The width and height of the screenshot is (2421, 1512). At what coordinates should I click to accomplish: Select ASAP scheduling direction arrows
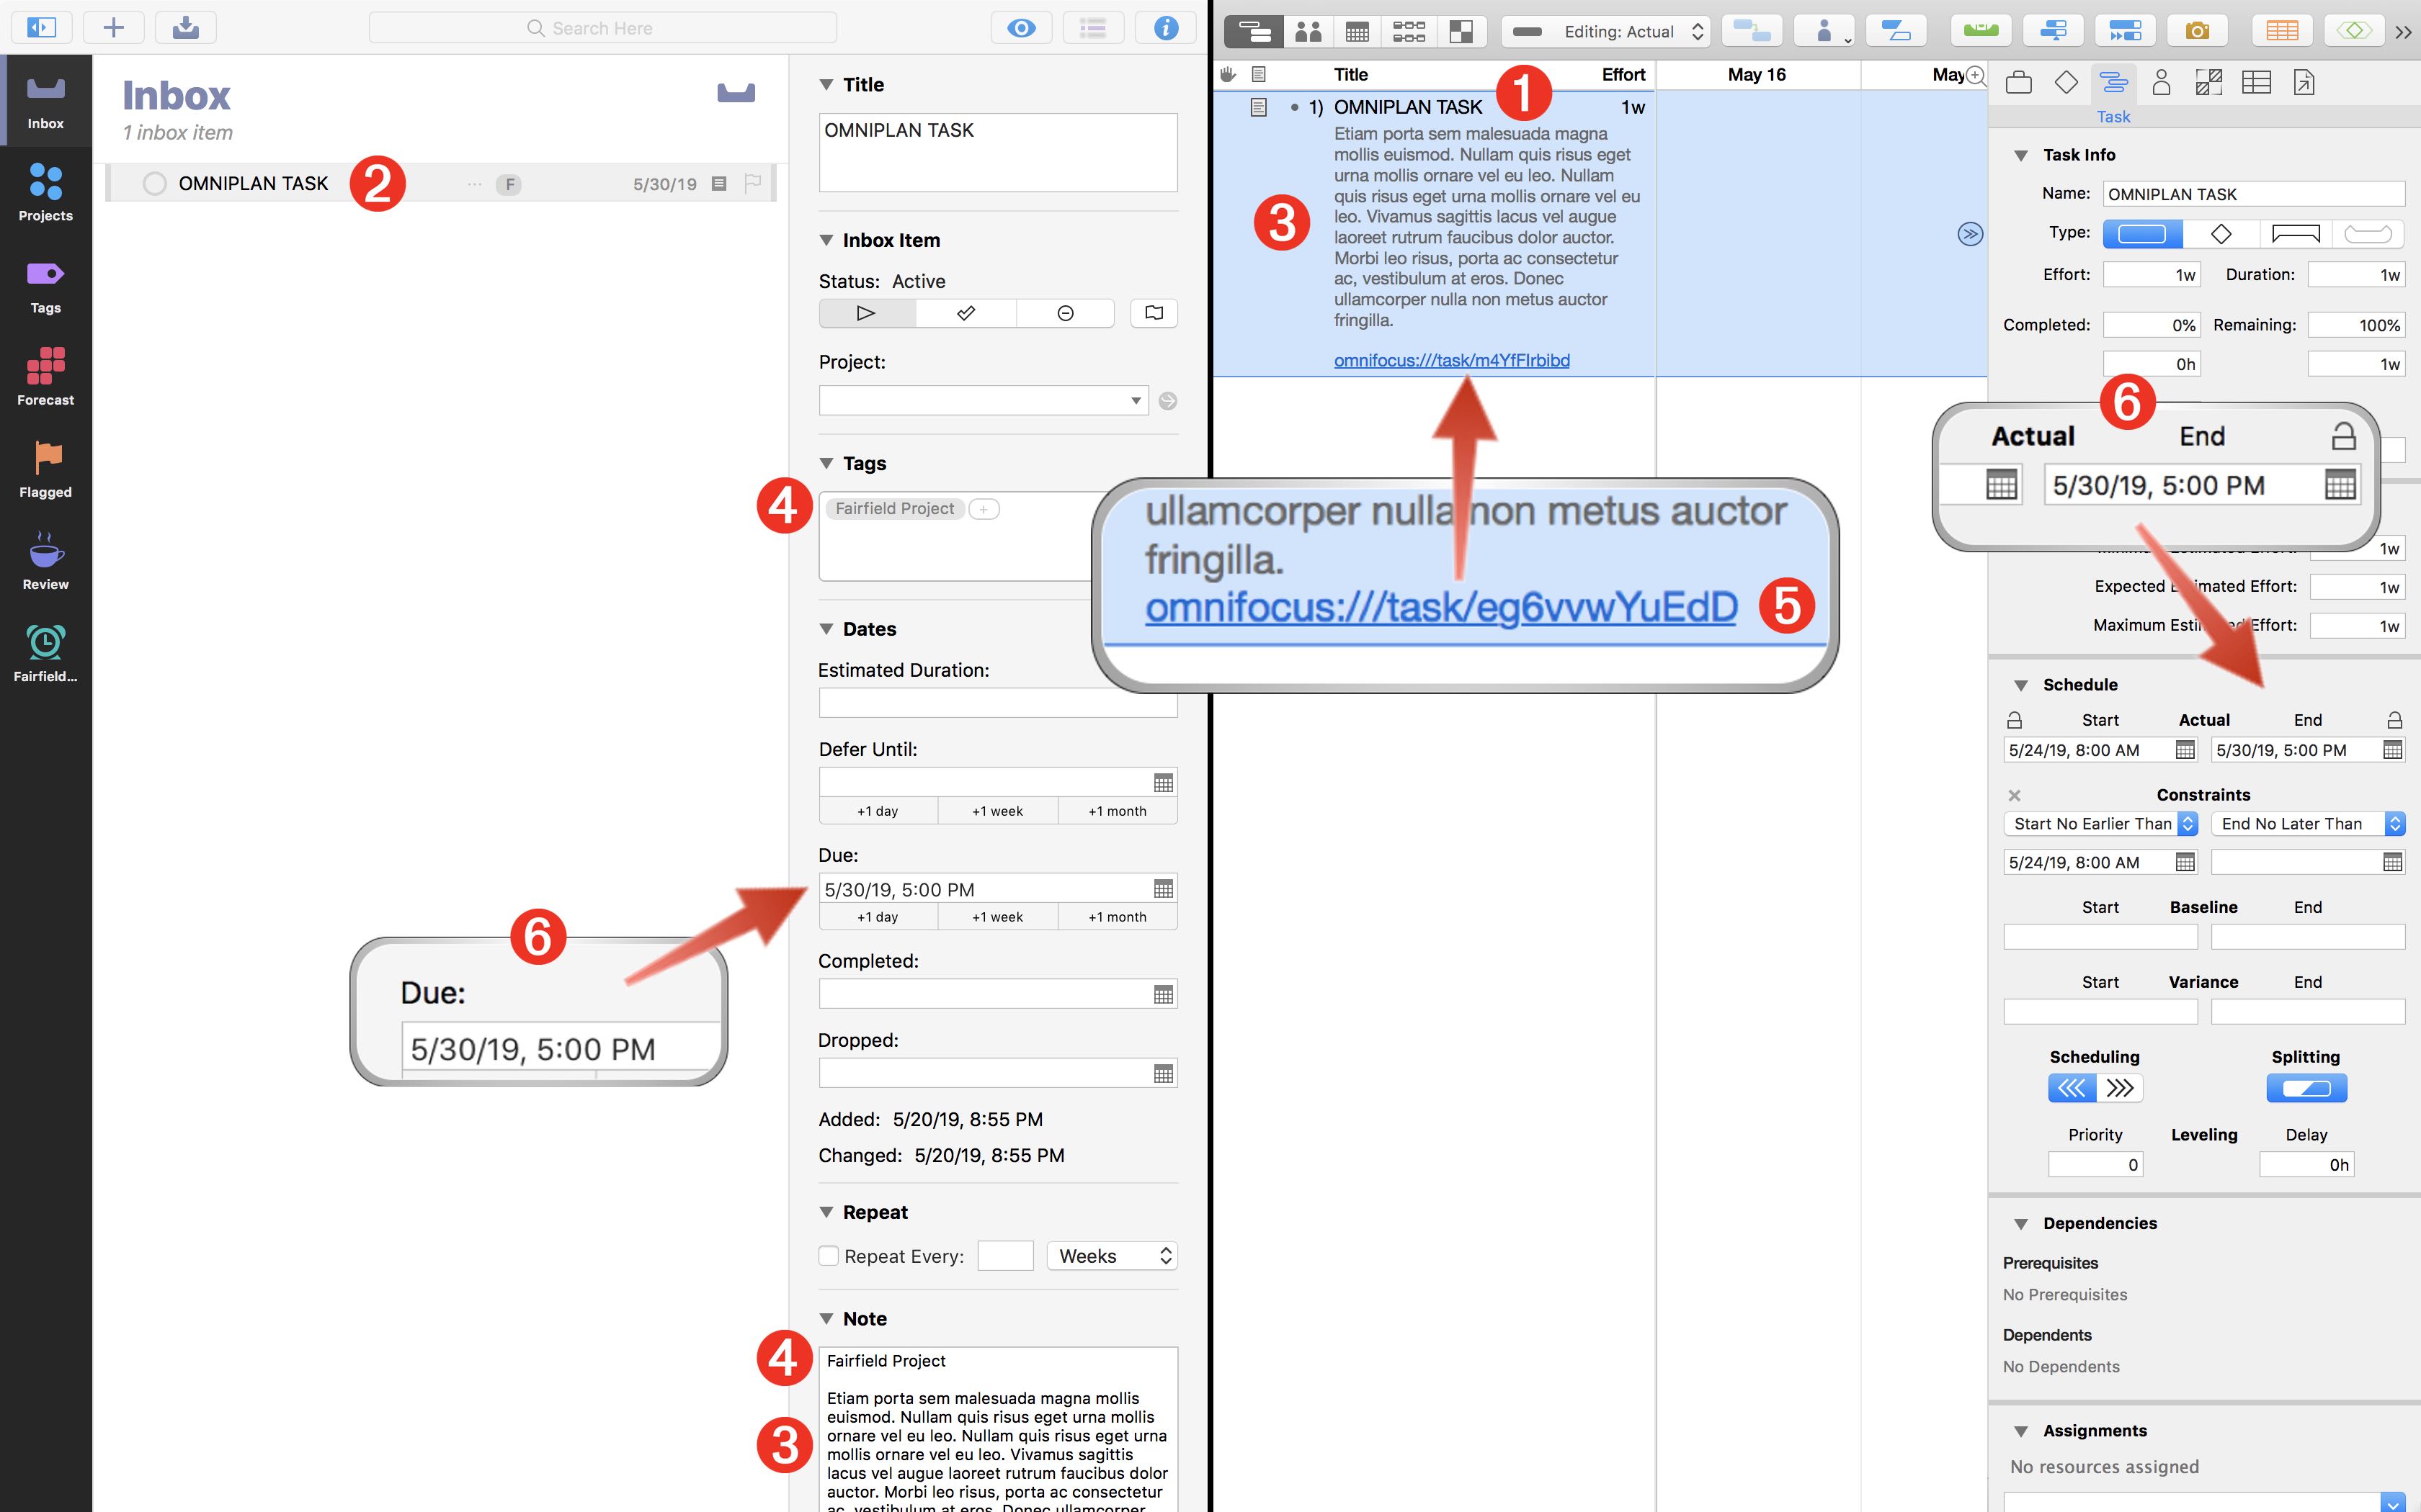pos(2071,1088)
